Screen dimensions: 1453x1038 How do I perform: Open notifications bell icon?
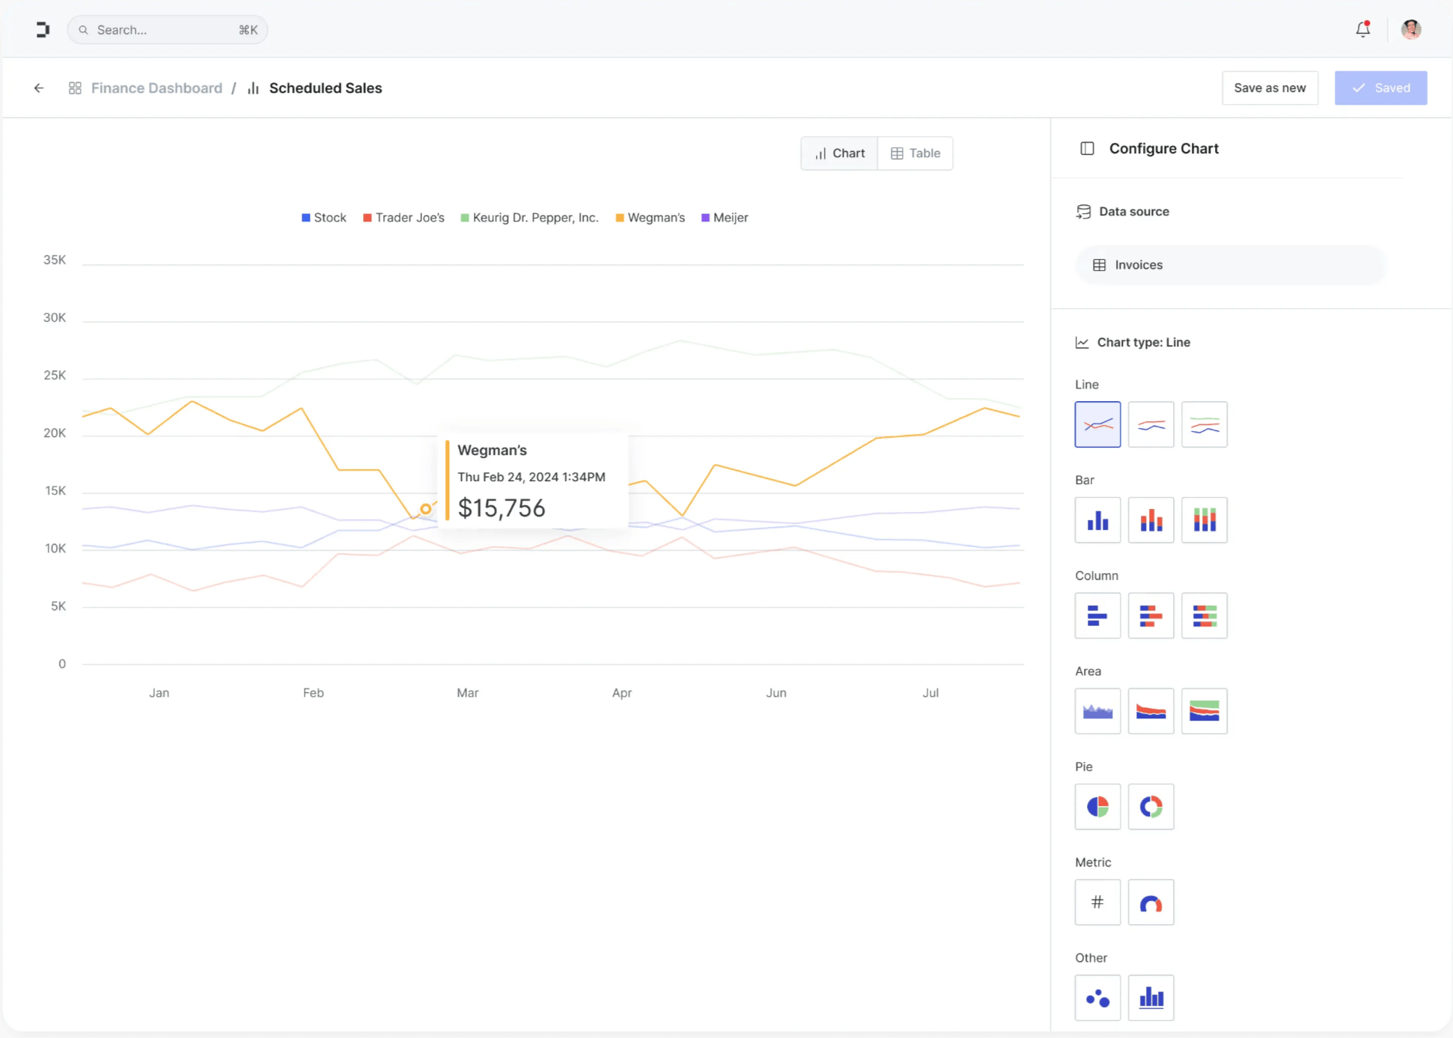1362,29
